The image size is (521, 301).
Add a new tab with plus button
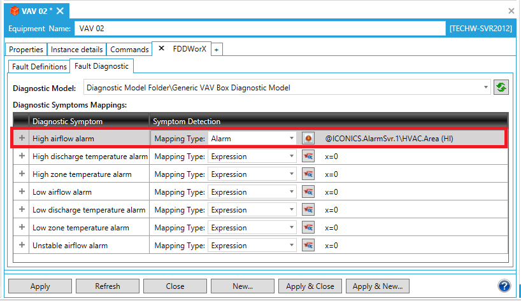pyautogui.click(x=217, y=49)
